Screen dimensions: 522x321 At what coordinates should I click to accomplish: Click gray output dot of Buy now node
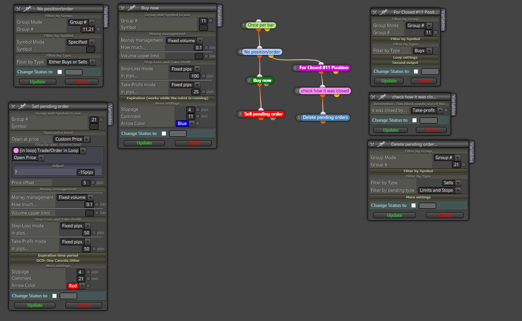266,84
